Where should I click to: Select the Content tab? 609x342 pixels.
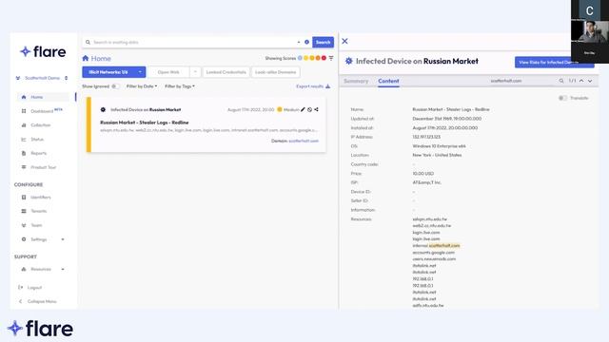pos(388,81)
